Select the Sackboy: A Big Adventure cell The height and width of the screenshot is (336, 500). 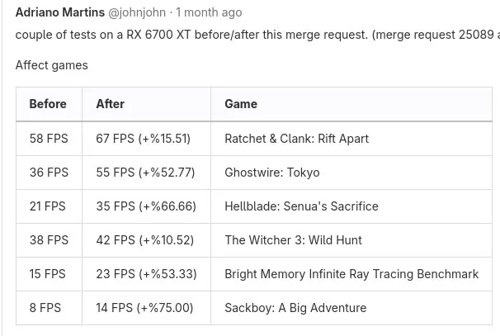coord(295,308)
